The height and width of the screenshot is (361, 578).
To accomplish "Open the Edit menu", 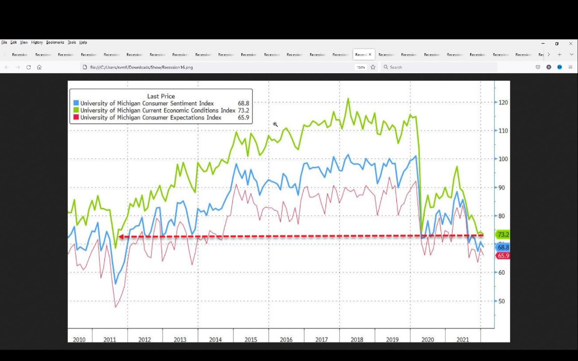I will 13,42.
